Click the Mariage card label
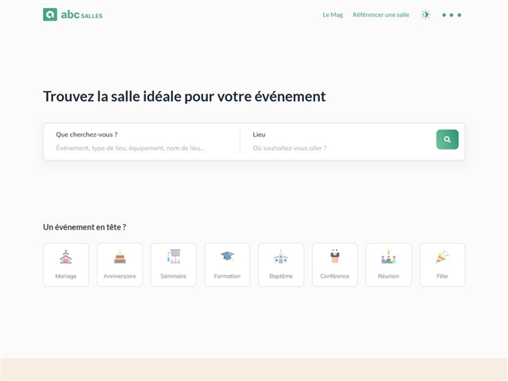508x381 pixels. click(66, 276)
